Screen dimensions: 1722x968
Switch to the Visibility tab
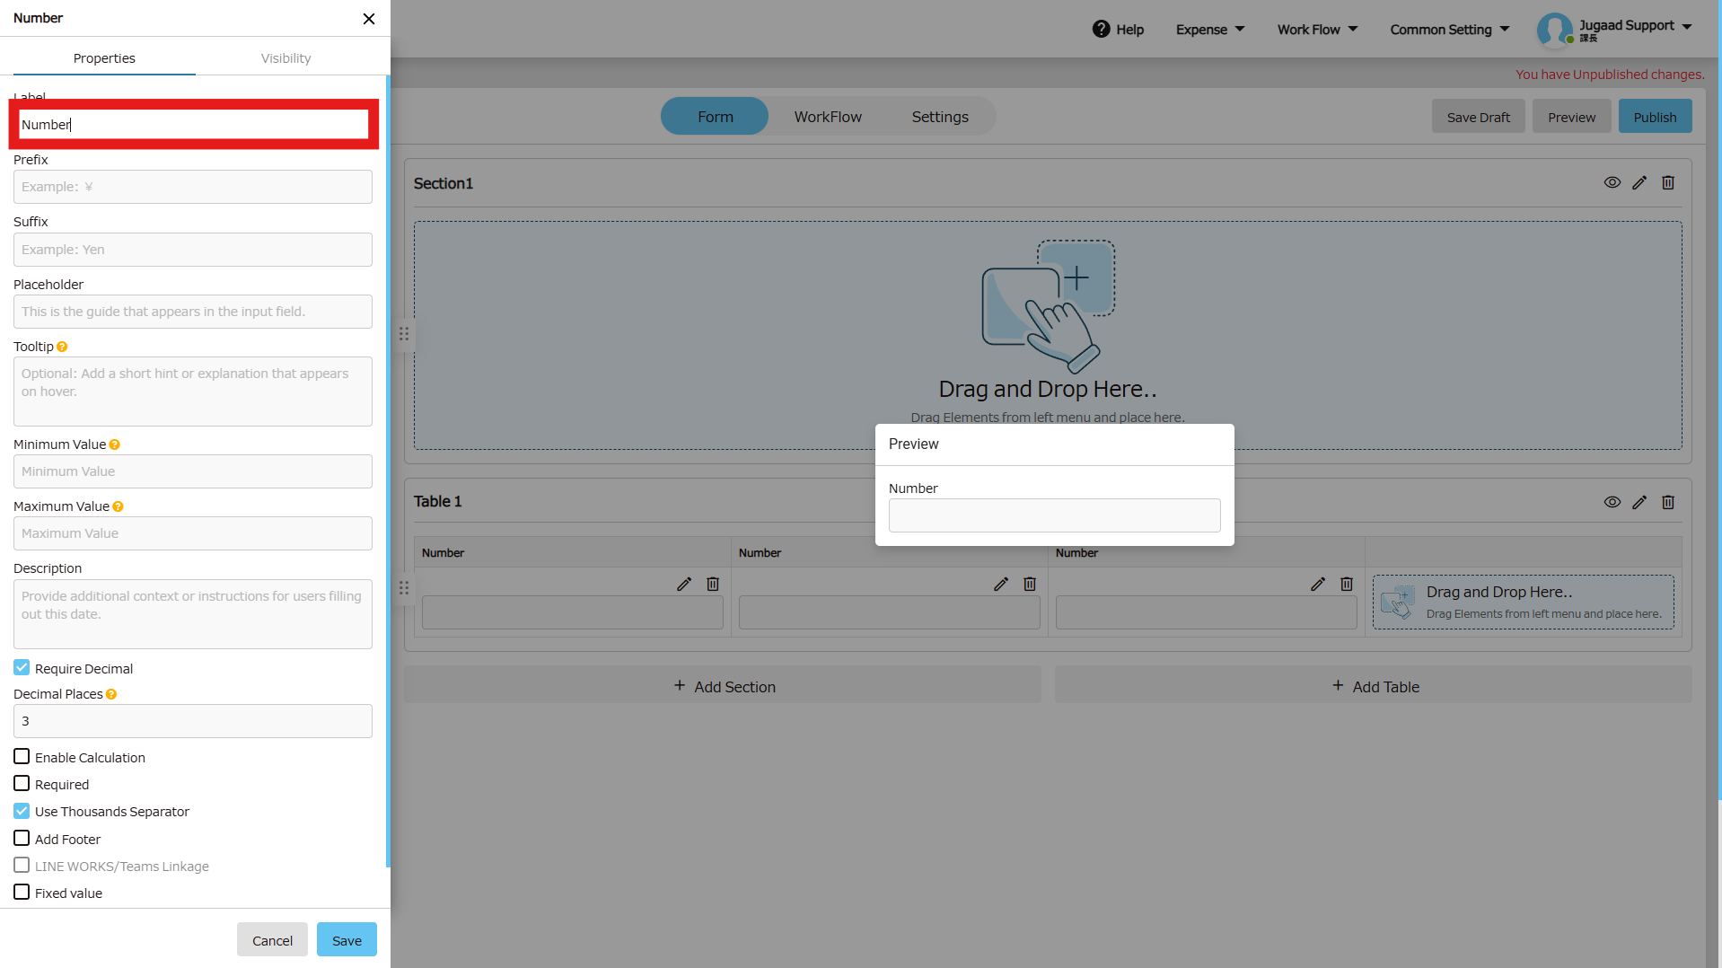tap(286, 58)
